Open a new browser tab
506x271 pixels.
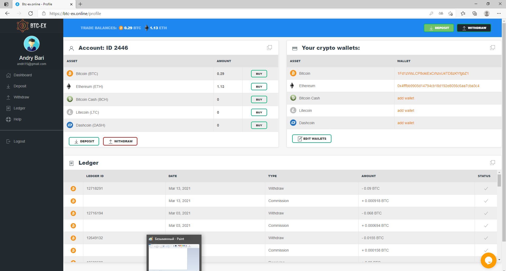pyautogui.click(x=80, y=4)
